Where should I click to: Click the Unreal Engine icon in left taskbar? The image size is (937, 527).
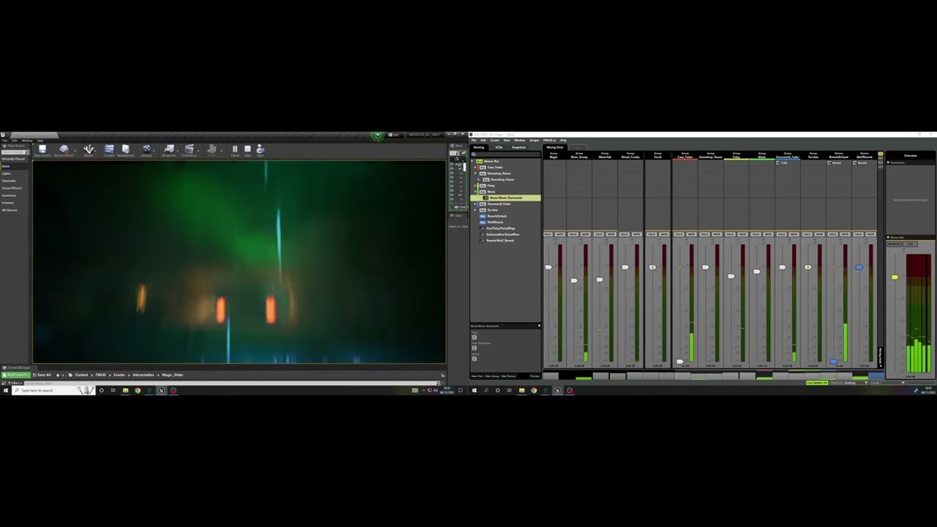(x=161, y=390)
